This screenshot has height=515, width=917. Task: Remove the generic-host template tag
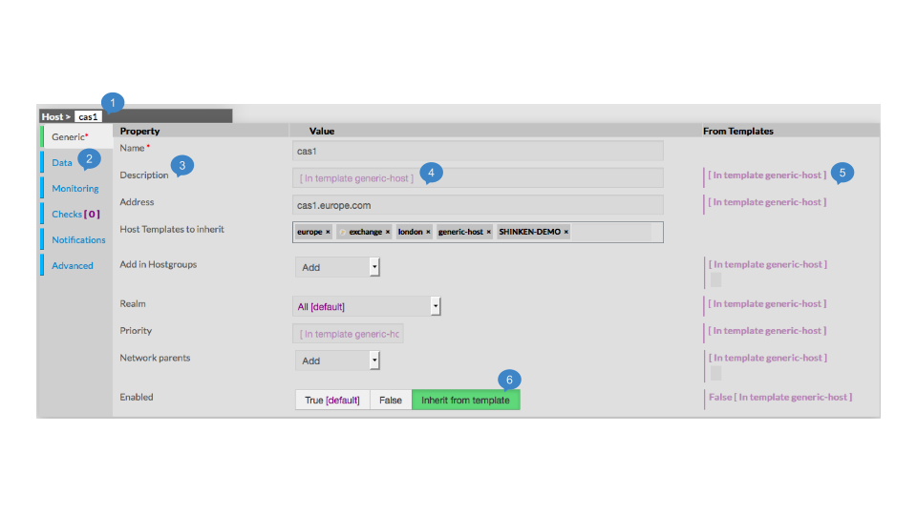pos(488,232)
